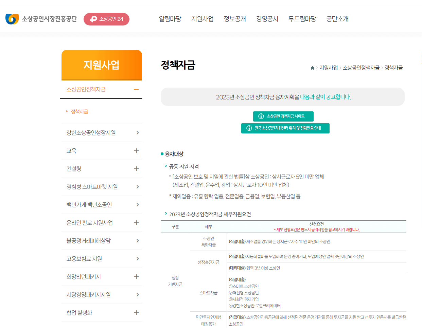The height and width of the screenshot is (328, 422).
Task: Expand the 교육 sidebar section
Action: click(136, 151)
